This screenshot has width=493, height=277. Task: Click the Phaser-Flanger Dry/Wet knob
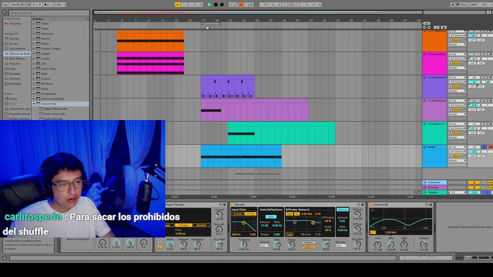219,245
